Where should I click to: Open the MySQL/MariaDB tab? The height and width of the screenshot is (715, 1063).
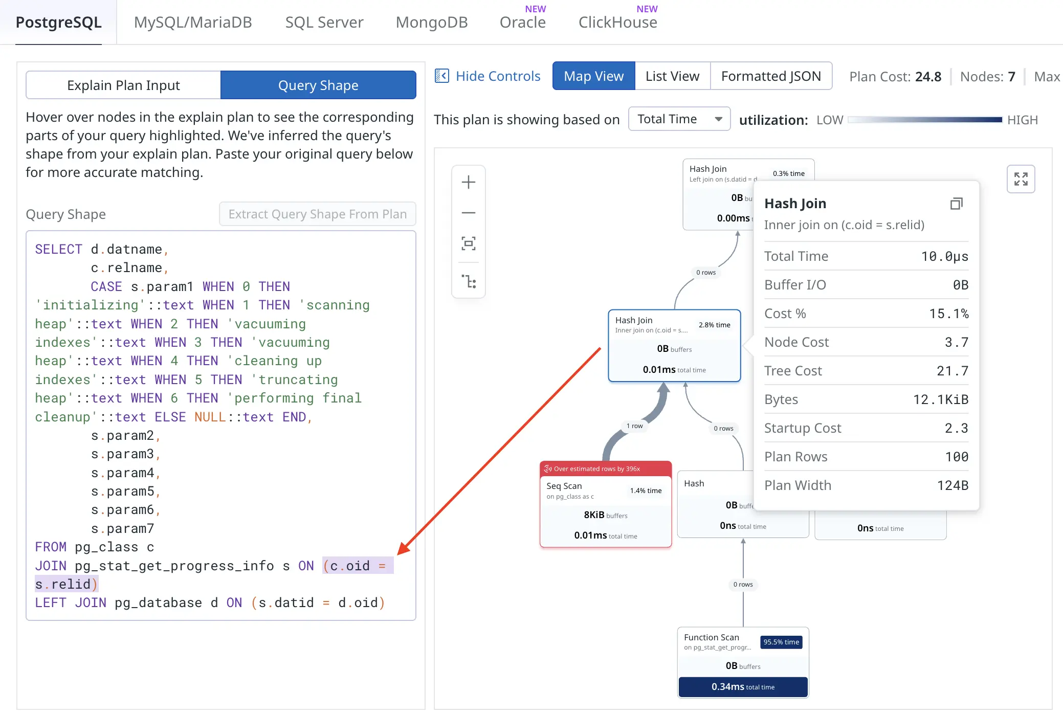[193, 22]
